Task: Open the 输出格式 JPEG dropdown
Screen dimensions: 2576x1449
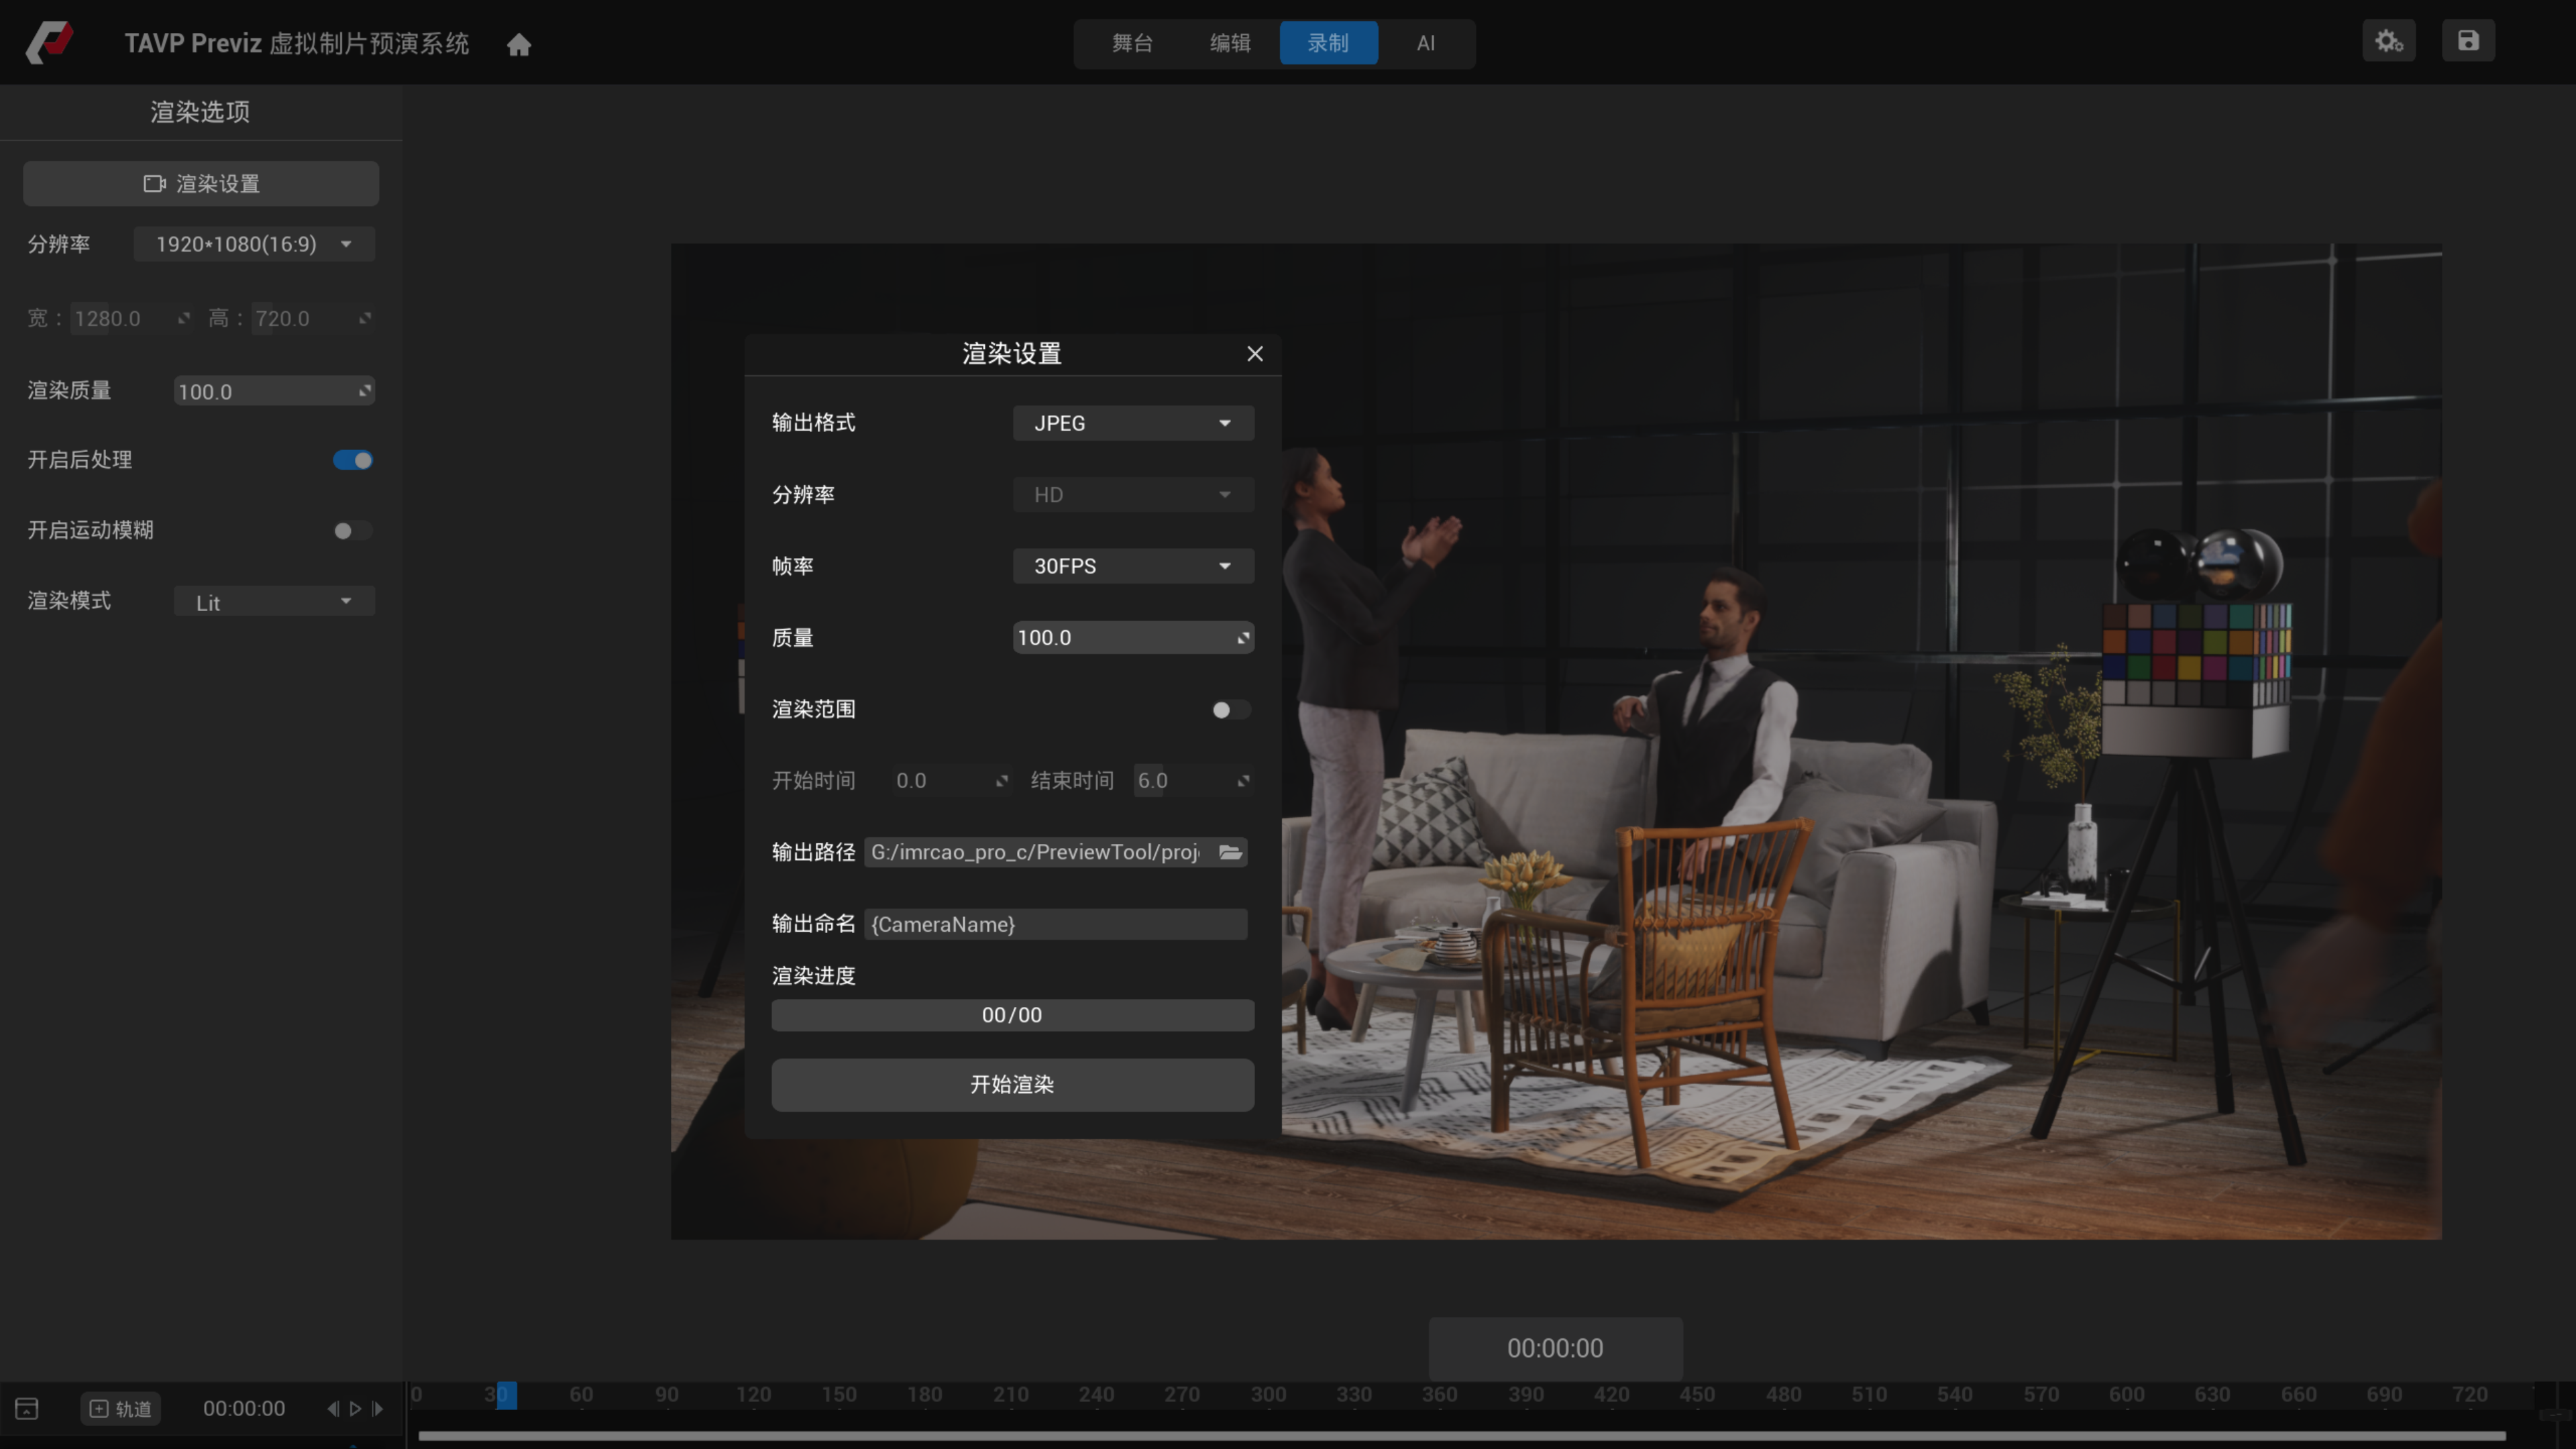Action: pos(1133,423)
